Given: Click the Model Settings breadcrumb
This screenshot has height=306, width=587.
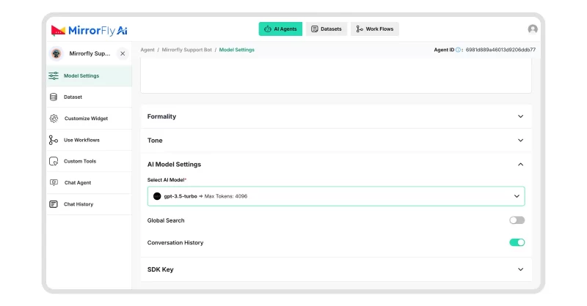Looking at the screenshot, I should (x=236, y=50).
